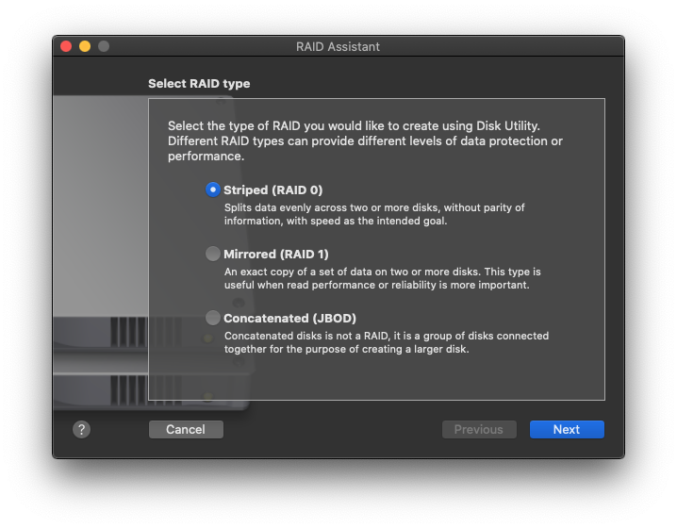Viewport: 677px width, 528px height.
Task: Select the Striped (RAID 0) radio button
Action: (x=212, y=190)
